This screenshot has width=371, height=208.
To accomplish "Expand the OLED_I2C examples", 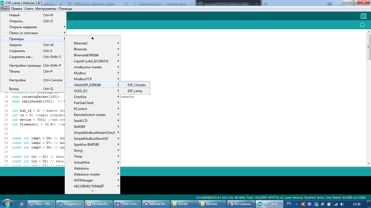I will point(92,91).
